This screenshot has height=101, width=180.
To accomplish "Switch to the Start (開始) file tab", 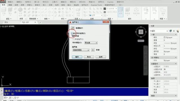I will pos(6,22).
